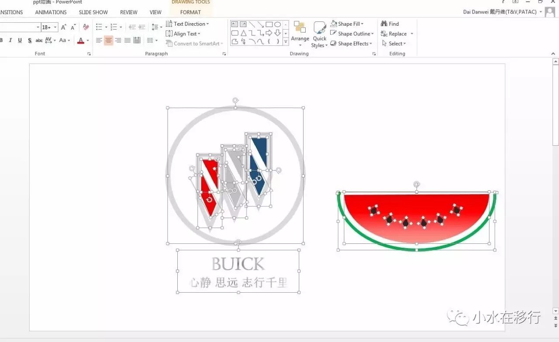559x342 pixels.
Task: Increase the list indent level
Action: [141, 27]
